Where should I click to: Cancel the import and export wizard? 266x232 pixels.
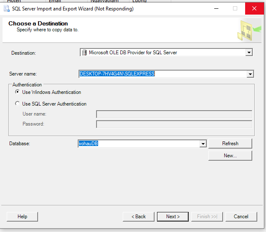pos(241,217)
